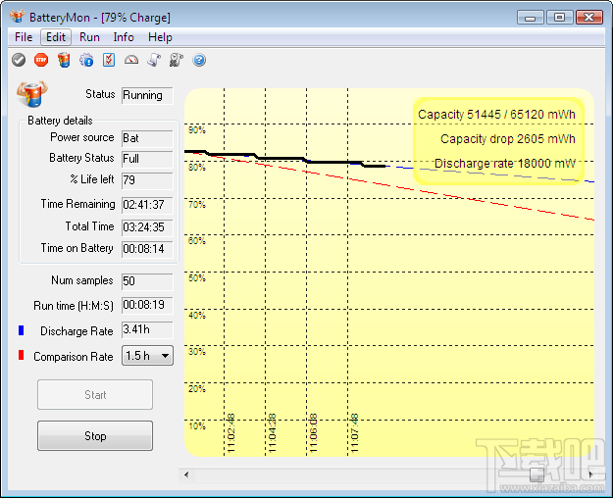Open the log scroll toolbar icon
The width and height of the screenshot is (613, 498).
(154, 60)
